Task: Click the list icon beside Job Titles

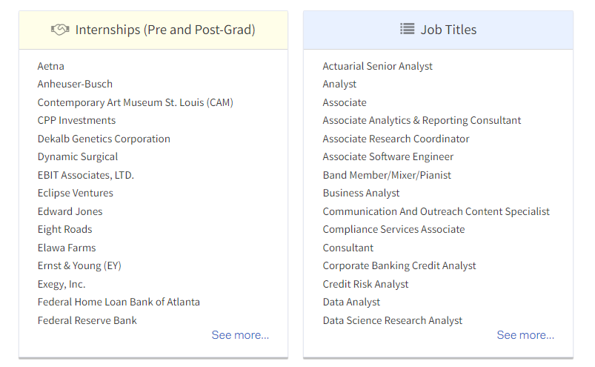Action: [408, 29]
